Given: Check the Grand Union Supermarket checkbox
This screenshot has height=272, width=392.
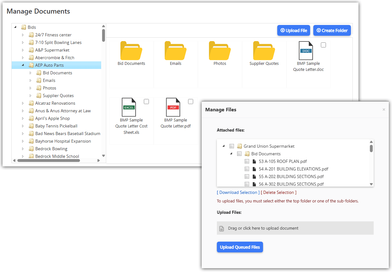Looking at the screenshot, I should point(232,146).
